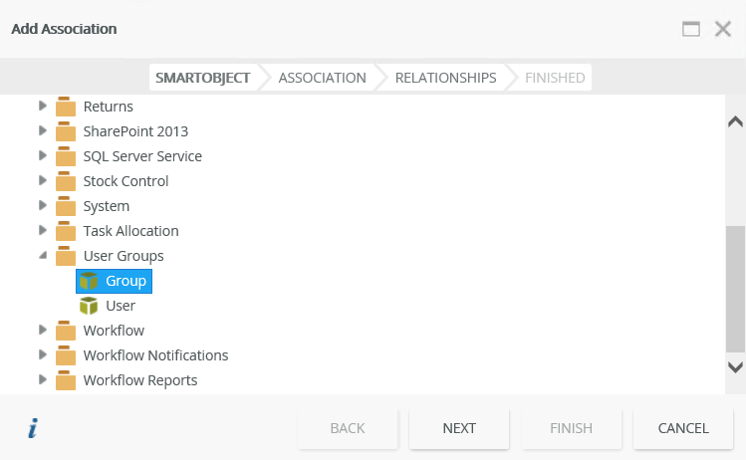Viewport: 746px width, 460px height.
Task: Click the Stock Control folder icon
Action: [x=66, y=181]
